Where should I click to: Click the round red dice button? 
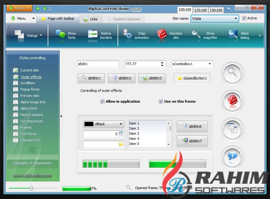pos(233,101)
